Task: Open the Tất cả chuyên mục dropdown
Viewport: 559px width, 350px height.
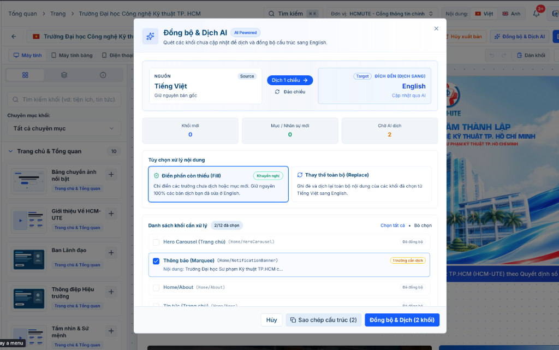Action: 64,128
